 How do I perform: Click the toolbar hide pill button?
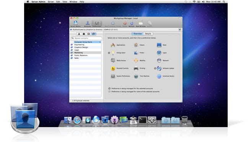tap(180, 18)
